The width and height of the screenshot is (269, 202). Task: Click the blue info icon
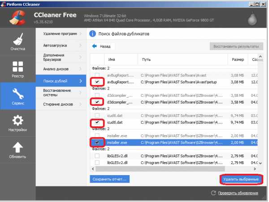[92, 34]
